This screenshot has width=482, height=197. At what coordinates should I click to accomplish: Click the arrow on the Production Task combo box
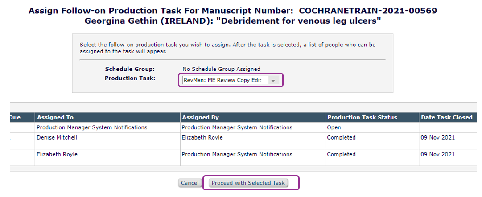pyautogui.click(x=274, y=80)
